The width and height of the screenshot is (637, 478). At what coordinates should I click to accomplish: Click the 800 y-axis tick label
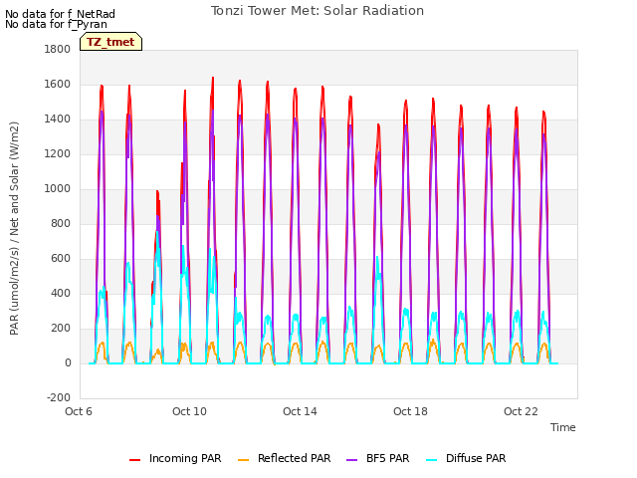[61, 223]
